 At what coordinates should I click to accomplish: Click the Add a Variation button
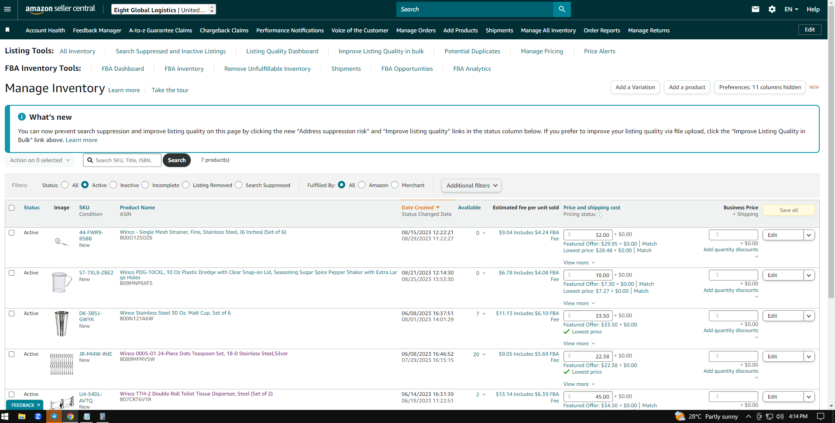tap(635, 87)
